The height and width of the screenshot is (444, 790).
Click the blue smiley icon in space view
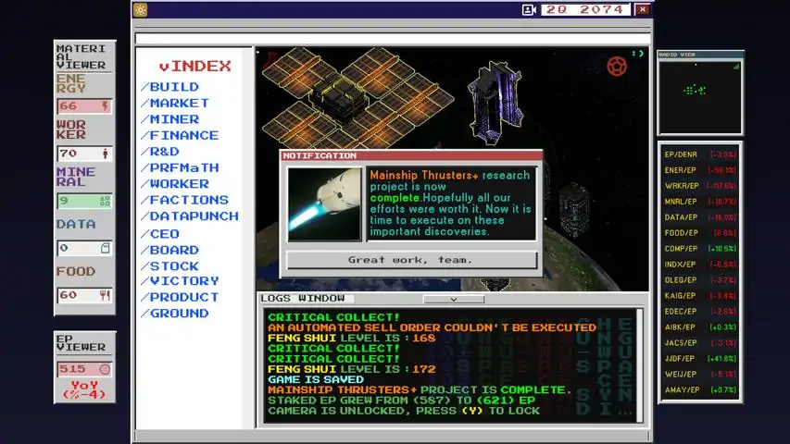click(x=638, y=54)
